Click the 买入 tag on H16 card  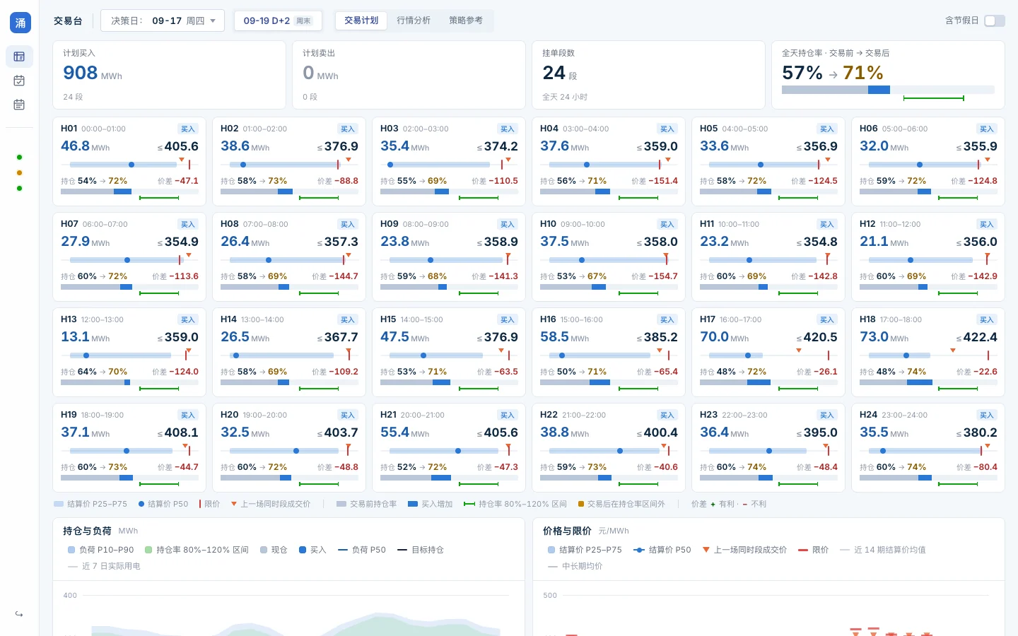[x=667, y=319]
